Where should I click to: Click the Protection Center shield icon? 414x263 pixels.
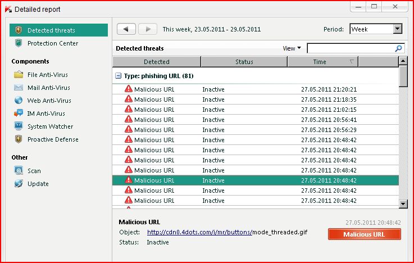point(19,43)
